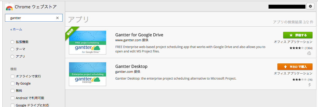Select the 拡張機能 radio button

coord(12,42)
